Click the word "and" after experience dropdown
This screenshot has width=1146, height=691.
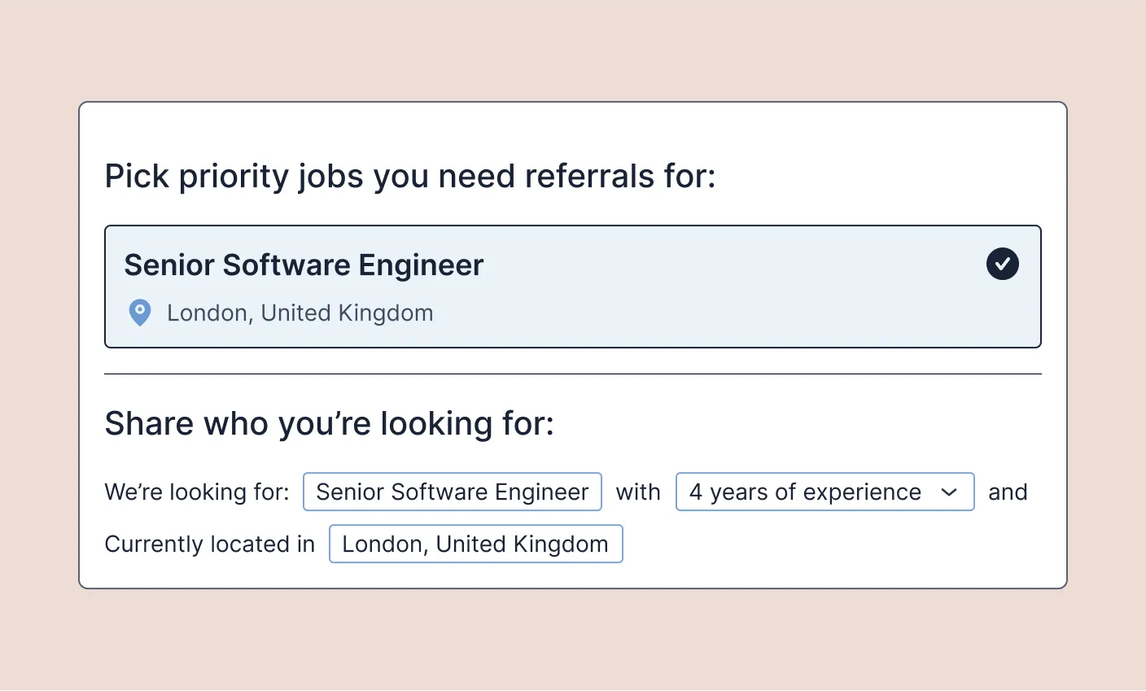coord(1008,492)
